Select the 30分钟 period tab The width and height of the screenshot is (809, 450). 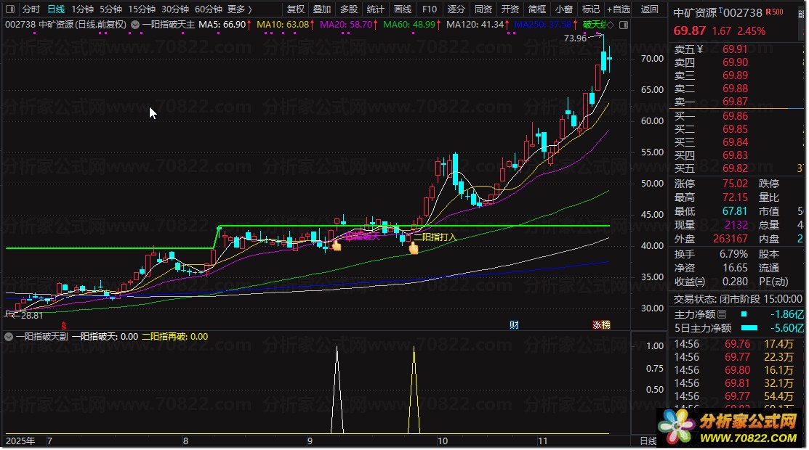(x=175, y=9)
